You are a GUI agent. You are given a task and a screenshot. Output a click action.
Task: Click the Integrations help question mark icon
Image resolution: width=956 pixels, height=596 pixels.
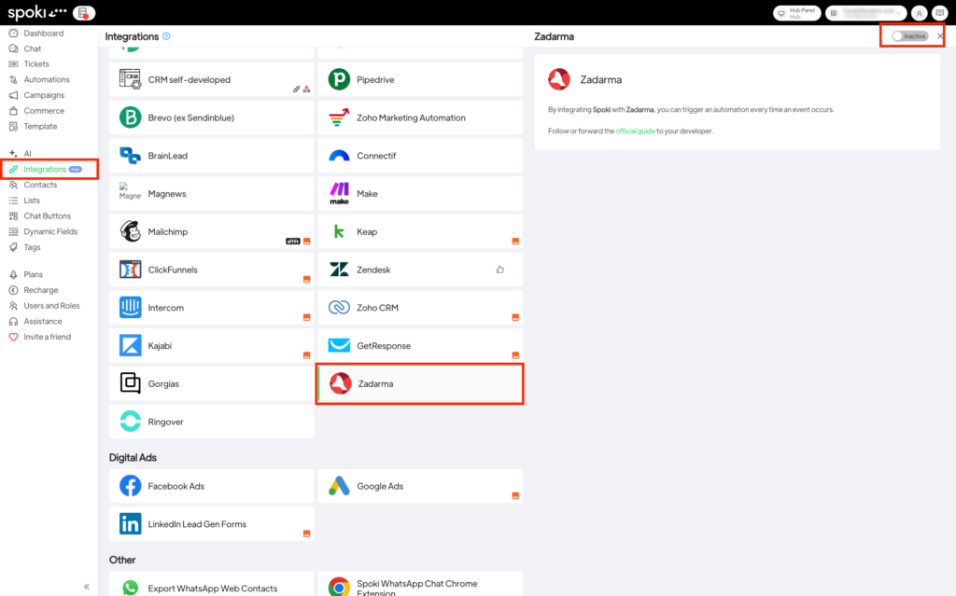(166, 36)
